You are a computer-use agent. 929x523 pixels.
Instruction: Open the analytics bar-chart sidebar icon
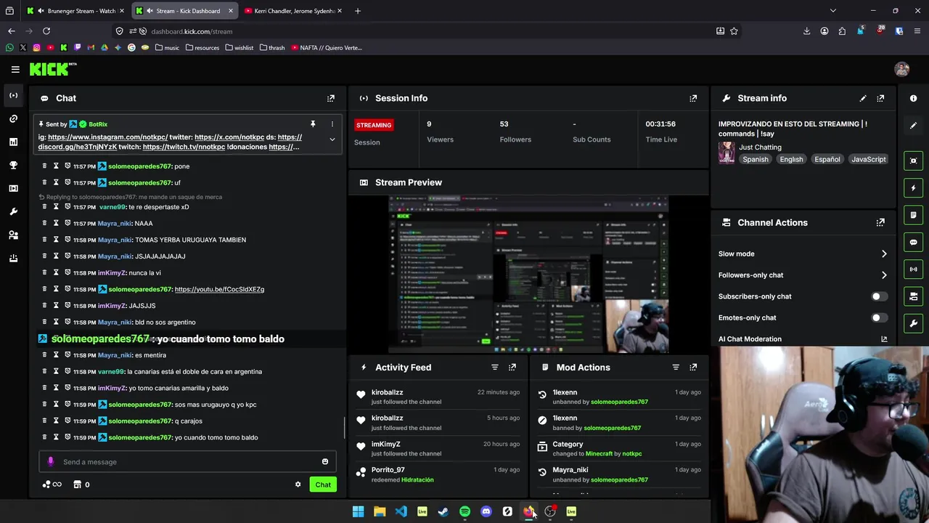(x=13, y=142)
